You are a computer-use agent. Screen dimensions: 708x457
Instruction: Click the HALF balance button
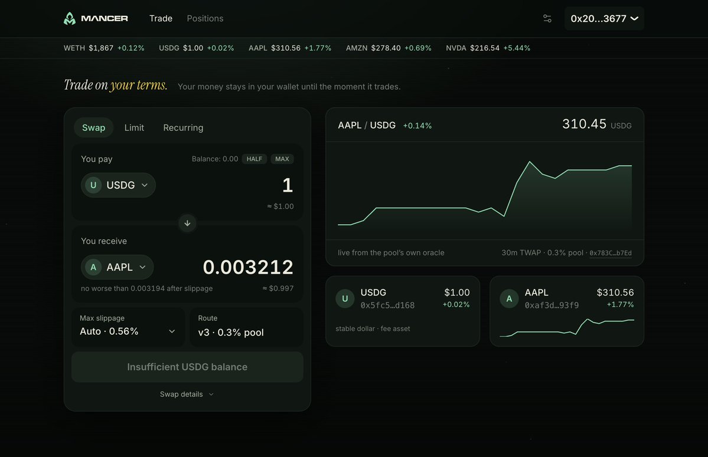255,159
